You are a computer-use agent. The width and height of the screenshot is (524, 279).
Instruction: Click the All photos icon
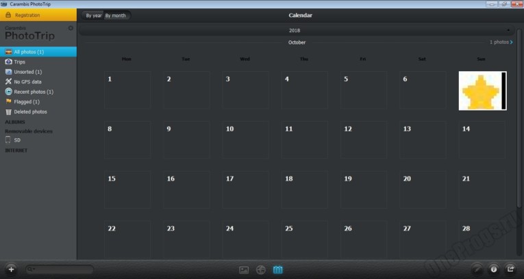[x=8, y=52]
